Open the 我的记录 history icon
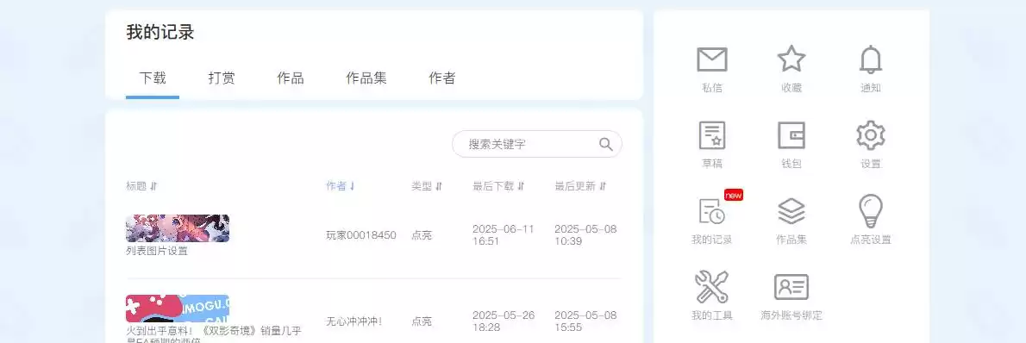The width and height of the screenshot is (1026, 343). tap(712, 211)
